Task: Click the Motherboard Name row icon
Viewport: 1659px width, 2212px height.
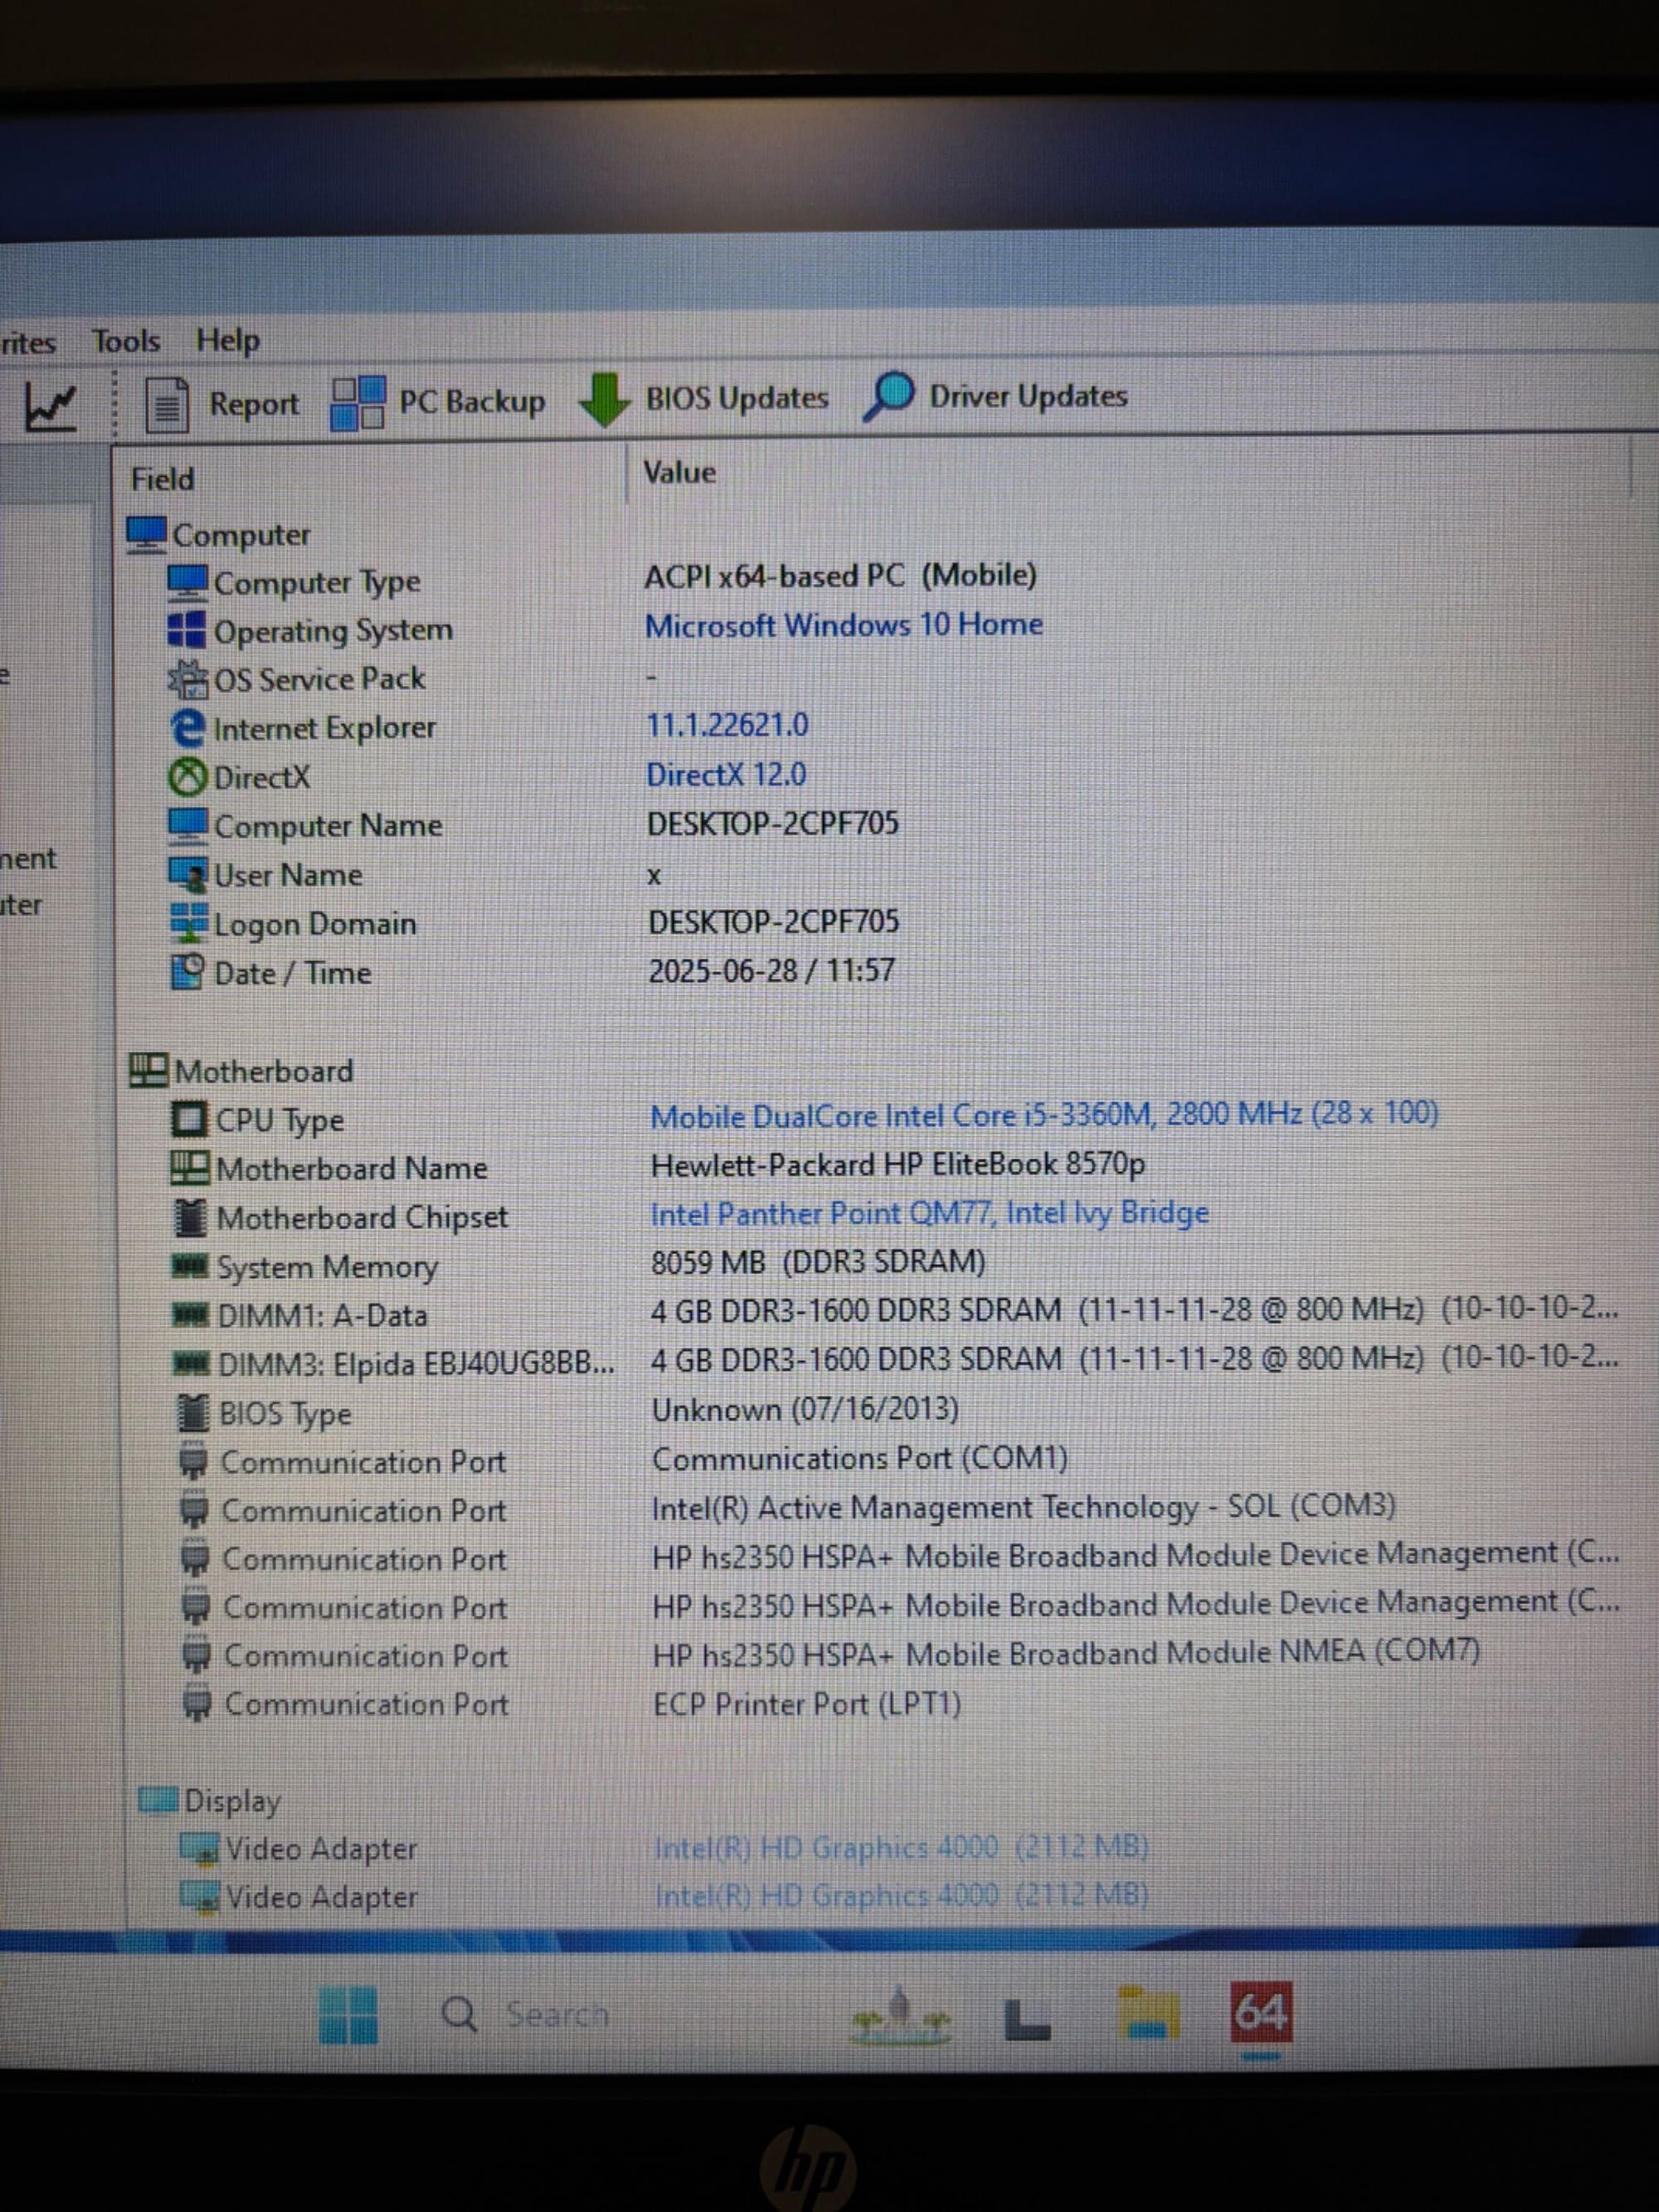Action: (x=190, y=1168)
